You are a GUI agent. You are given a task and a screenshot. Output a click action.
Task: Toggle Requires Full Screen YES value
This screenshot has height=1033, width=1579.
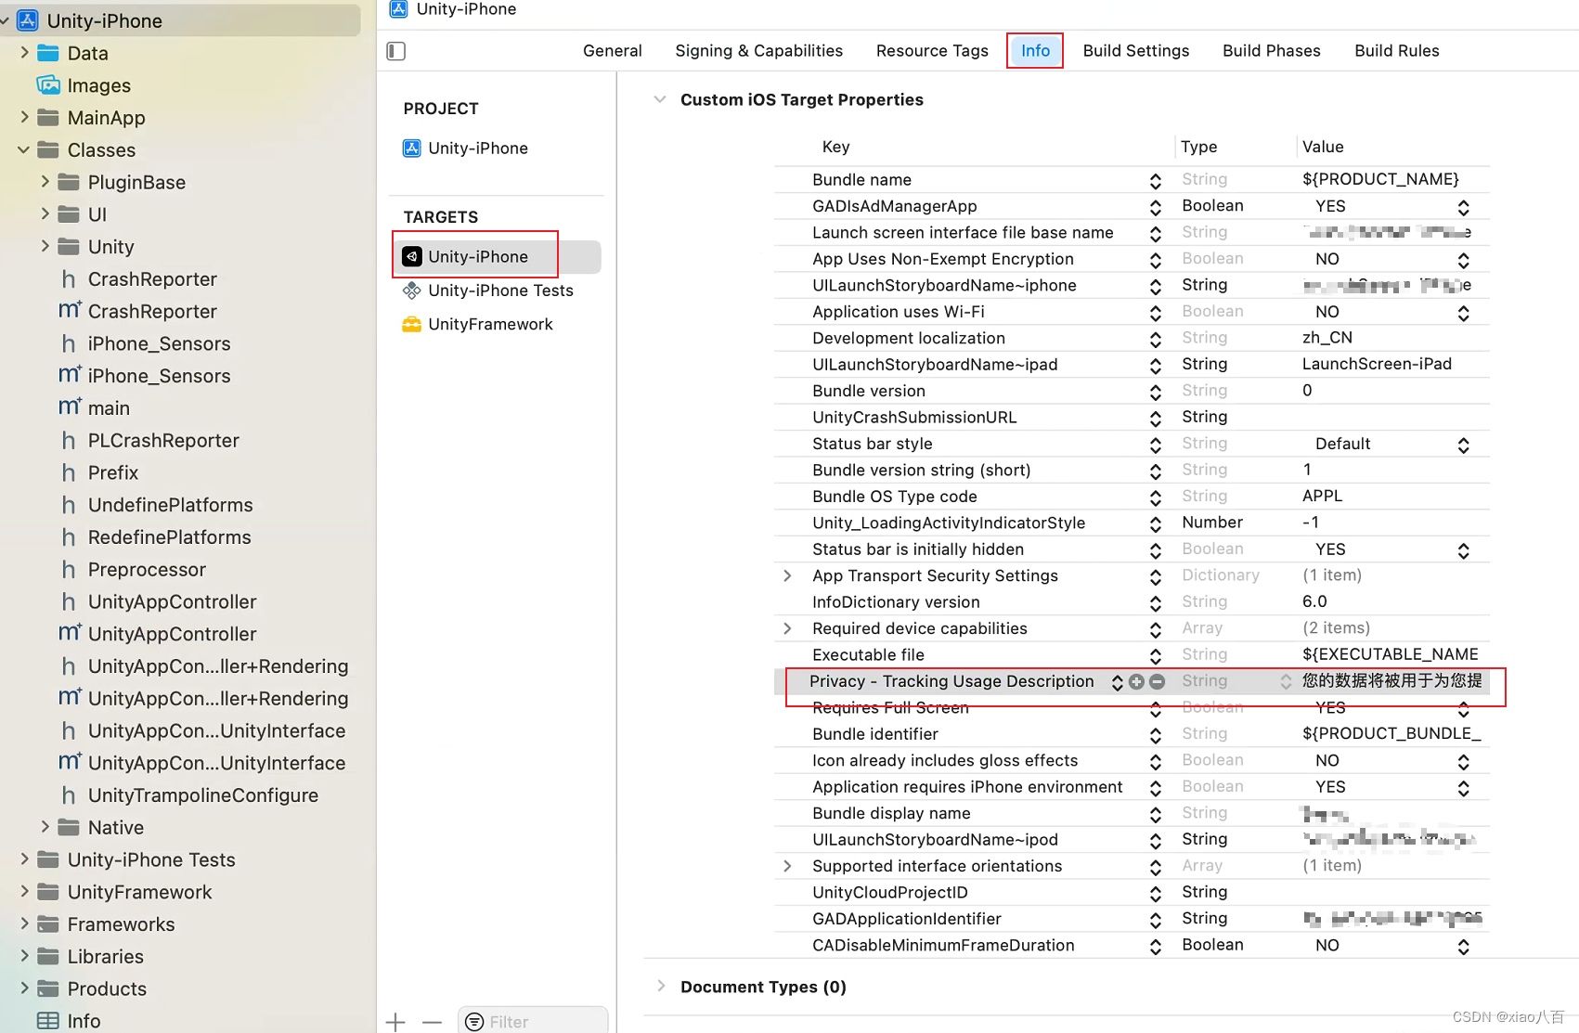click(1464, 709)
